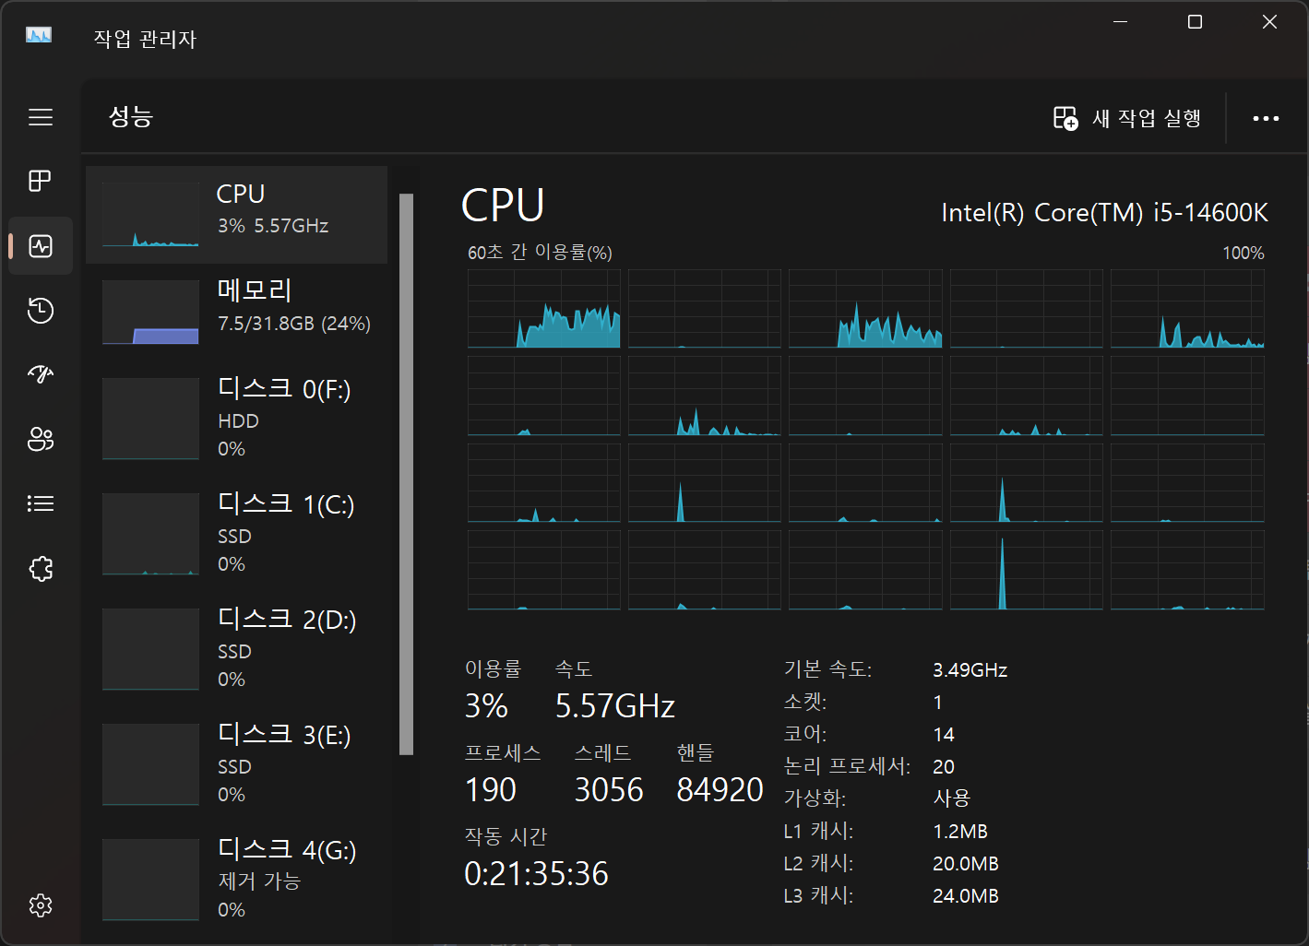The image size is (1309, 946).
Task: Click the large CPU heading
Action: [503, 205]
